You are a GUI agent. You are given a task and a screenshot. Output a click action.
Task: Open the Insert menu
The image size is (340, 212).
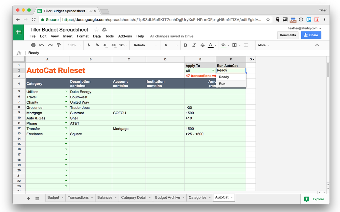click(x=68, y=36)
